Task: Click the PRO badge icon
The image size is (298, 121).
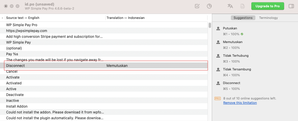Action: (x=217, y=99)
